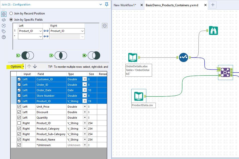Pin the Configuration window
The image size is (239, 159).
(x=107, y=4)
